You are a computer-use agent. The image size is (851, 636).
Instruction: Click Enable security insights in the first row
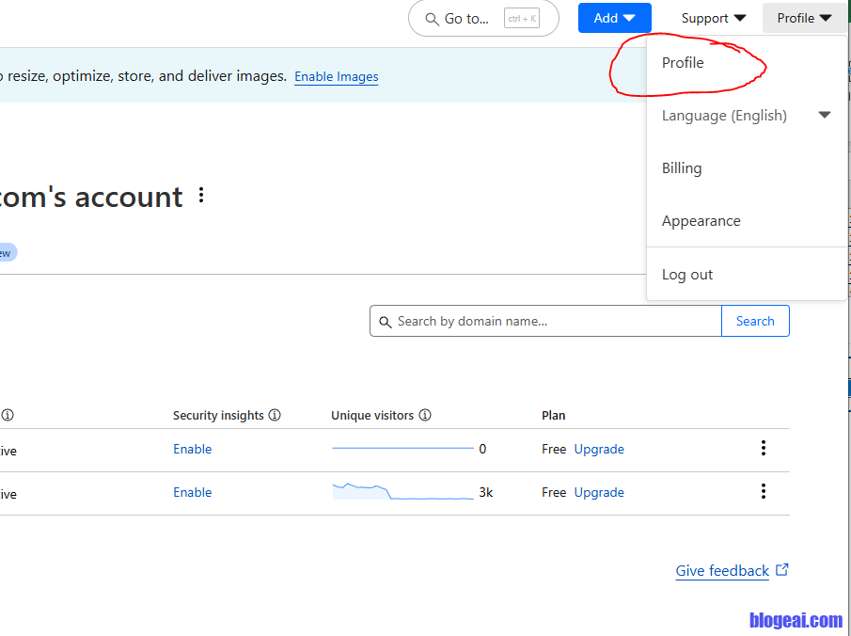(193, 449)
